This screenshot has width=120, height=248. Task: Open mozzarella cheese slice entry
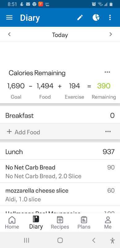pos(60,194)
